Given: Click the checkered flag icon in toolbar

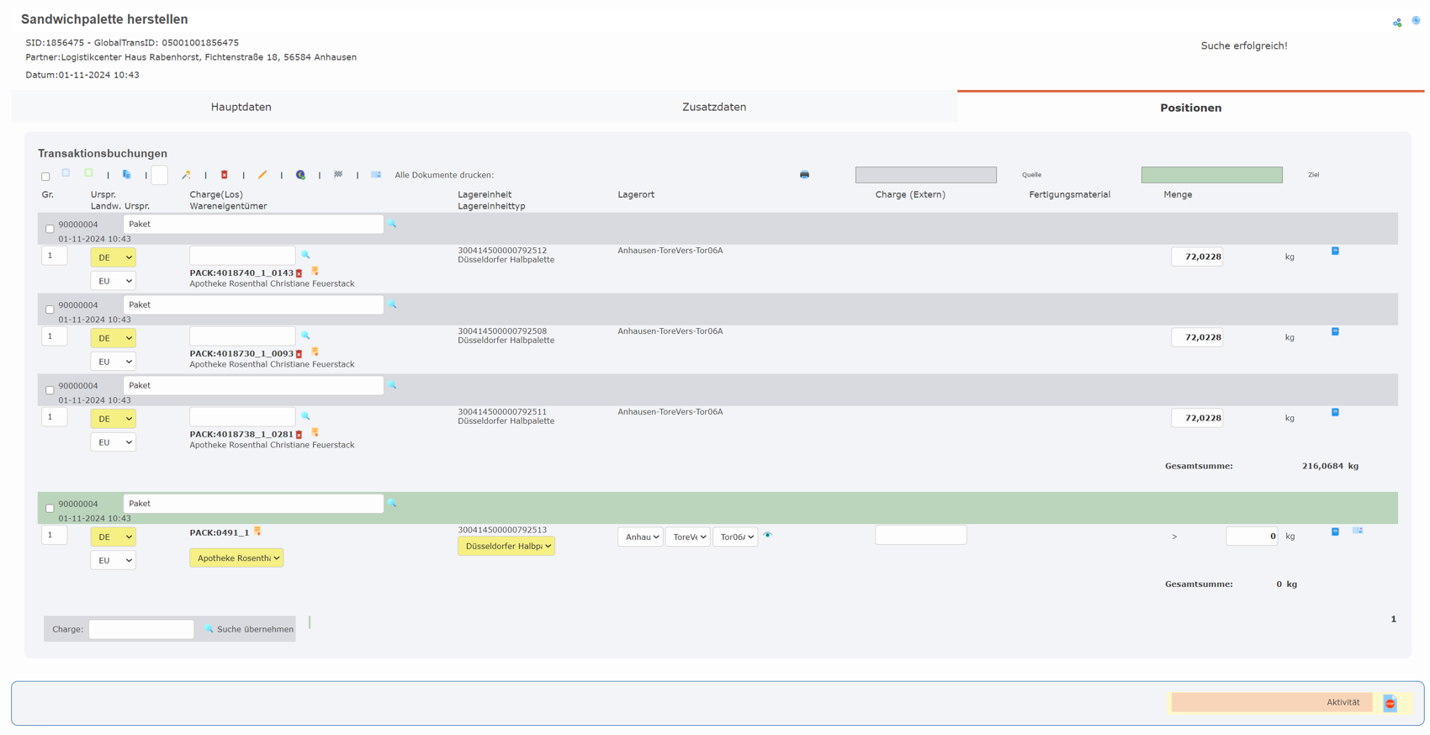Looking at the screenshot, I should click(338, 175).
